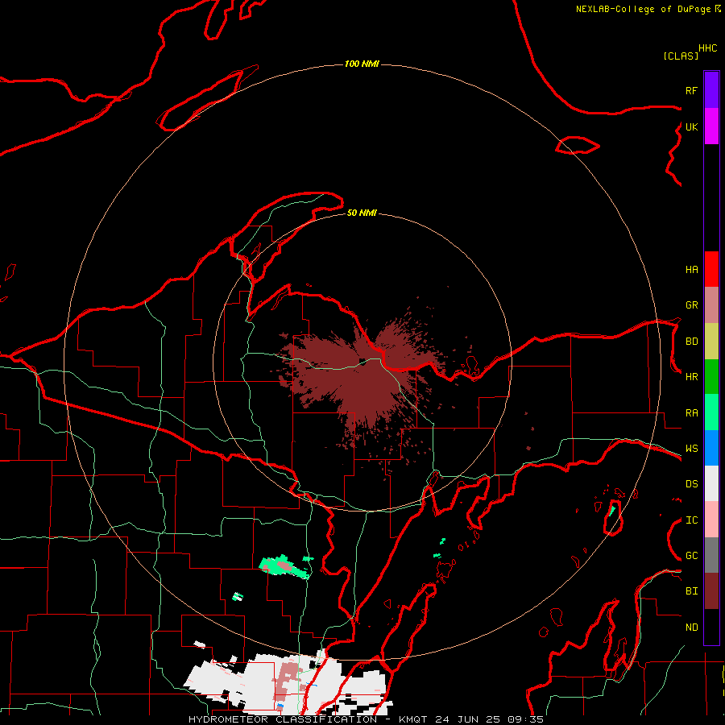
Task: Click the 'RA' legend label
Action: pos(691,413)
